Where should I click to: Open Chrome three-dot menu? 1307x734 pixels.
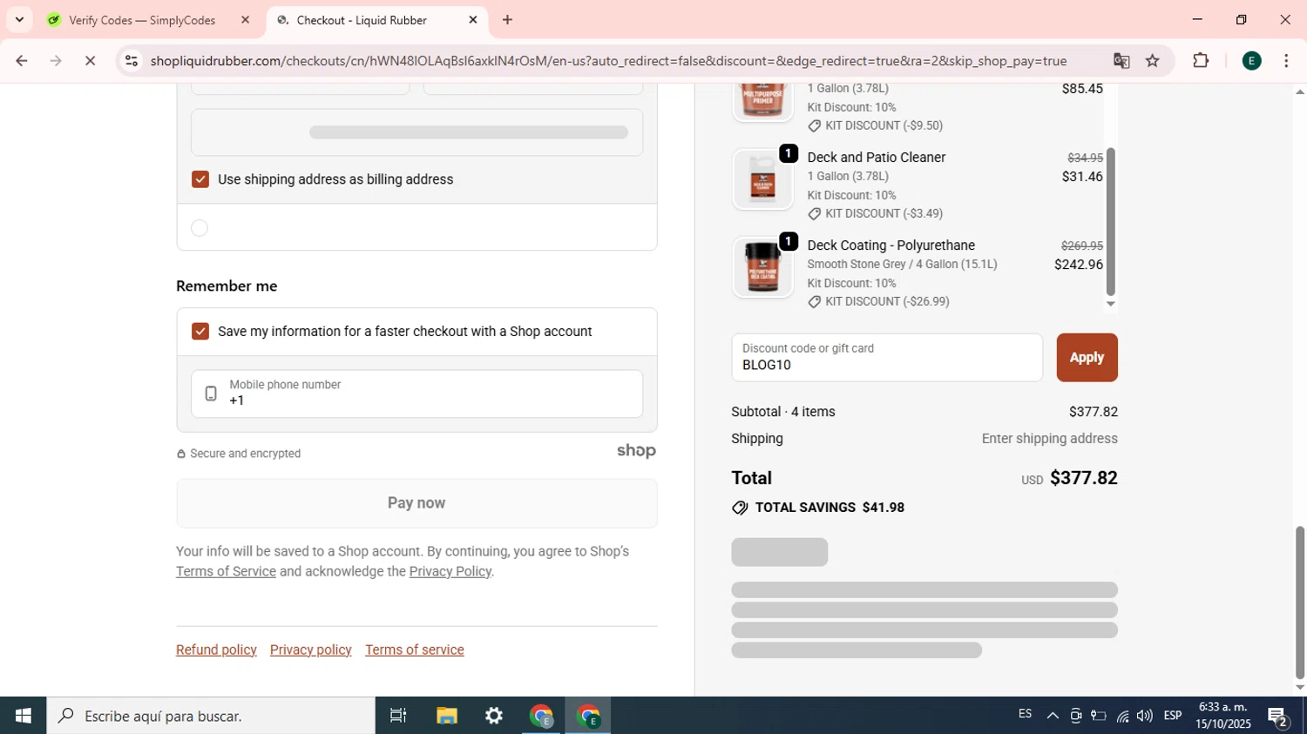point(1286,61)
